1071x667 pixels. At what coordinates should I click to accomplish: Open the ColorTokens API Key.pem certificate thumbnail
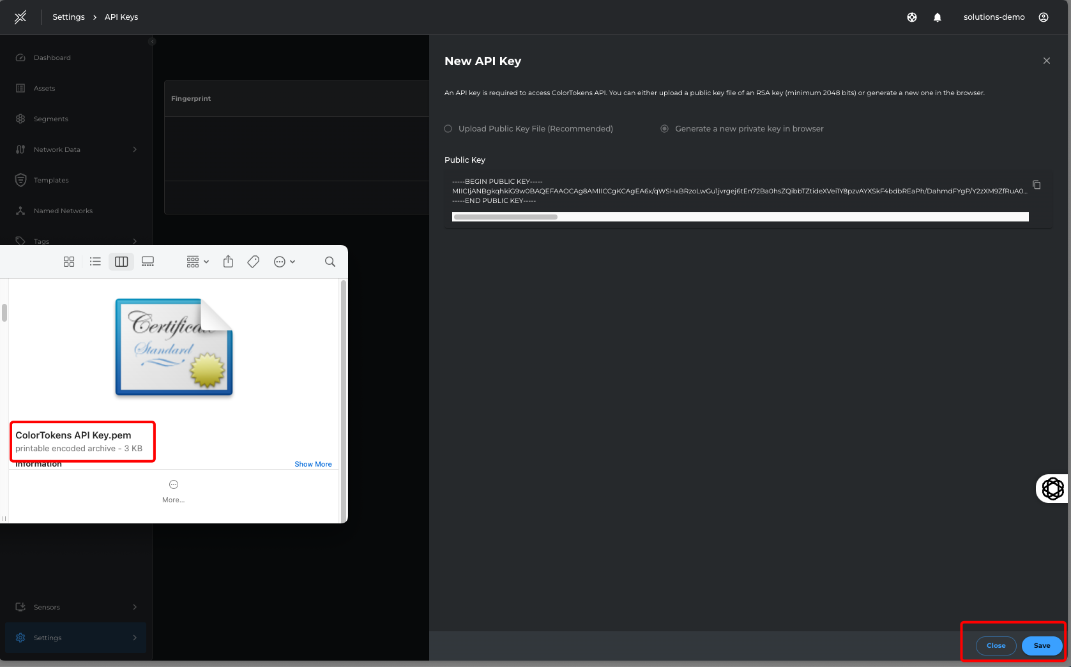point(174,347)
